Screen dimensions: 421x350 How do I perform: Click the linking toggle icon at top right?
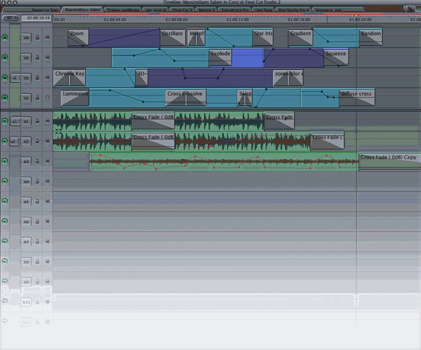click(410, 9)
